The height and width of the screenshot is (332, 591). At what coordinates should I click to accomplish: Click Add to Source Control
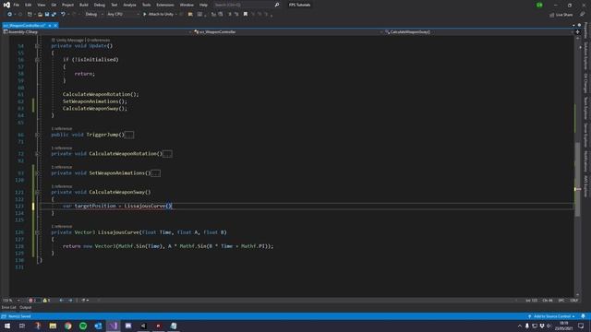pos(551,316)
